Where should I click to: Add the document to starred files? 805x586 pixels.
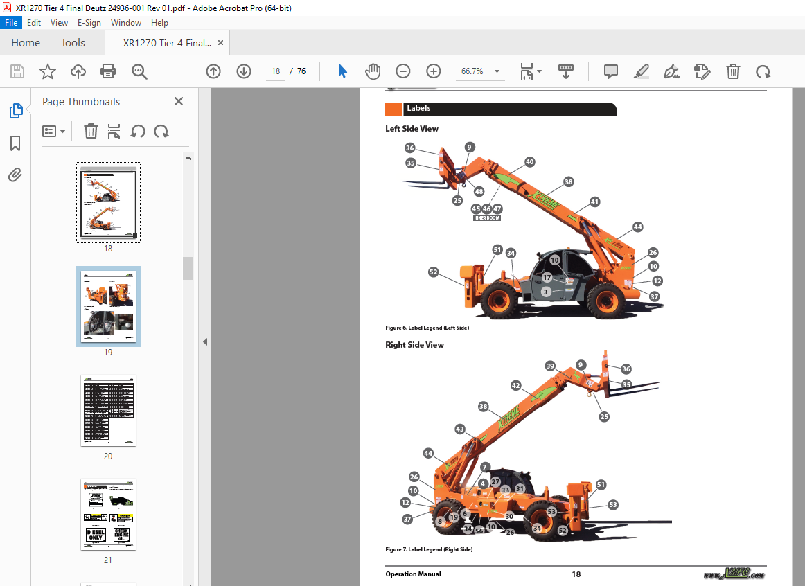48,71
